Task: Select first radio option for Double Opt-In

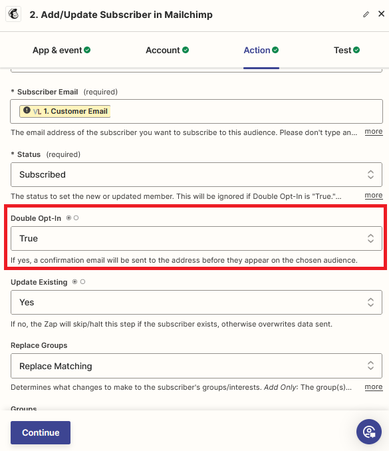Action: (x=68, y=218)
